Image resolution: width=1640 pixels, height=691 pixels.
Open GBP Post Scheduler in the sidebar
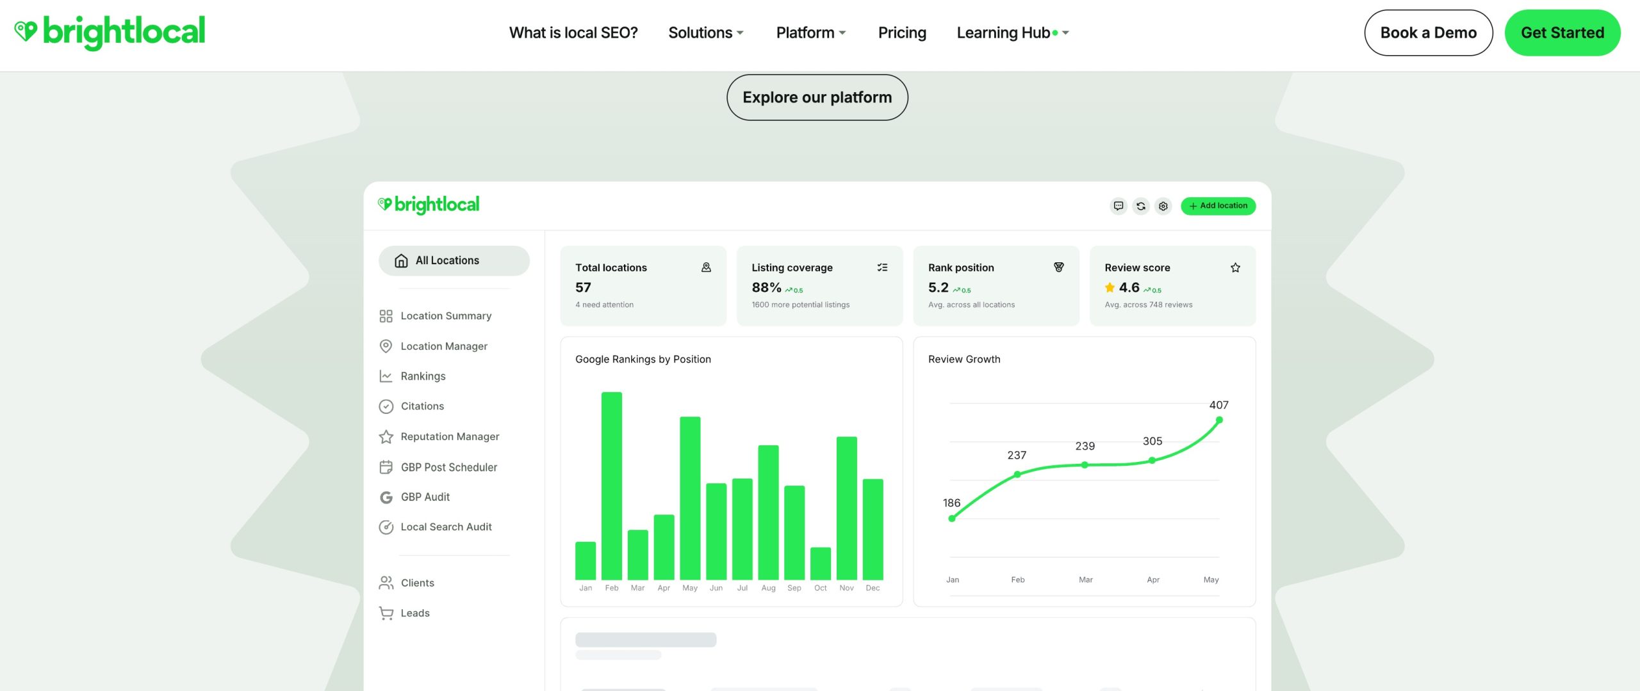[x=449, y=467]
